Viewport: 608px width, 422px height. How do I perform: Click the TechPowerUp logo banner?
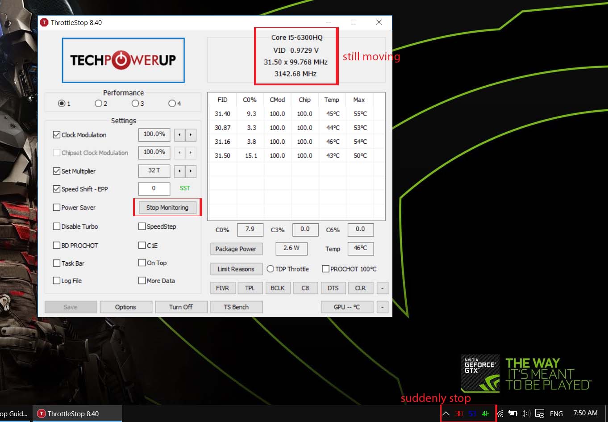click(123, 60)
